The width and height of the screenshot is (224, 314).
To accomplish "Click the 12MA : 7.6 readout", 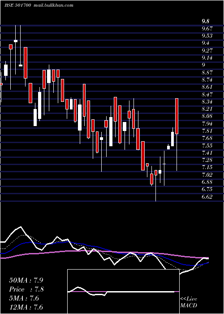I will (26, 307).
